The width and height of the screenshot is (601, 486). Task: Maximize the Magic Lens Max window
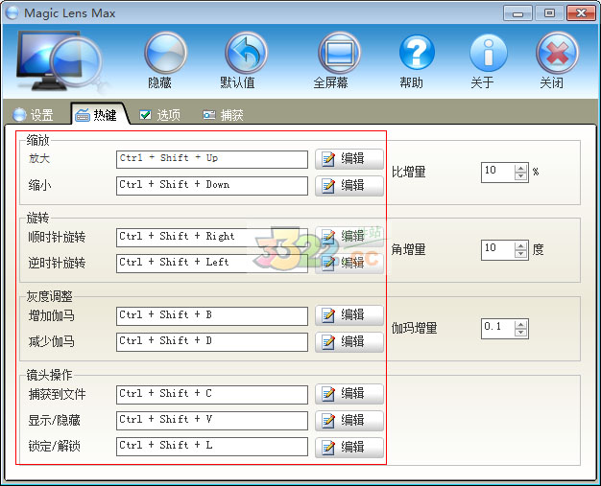549,13
